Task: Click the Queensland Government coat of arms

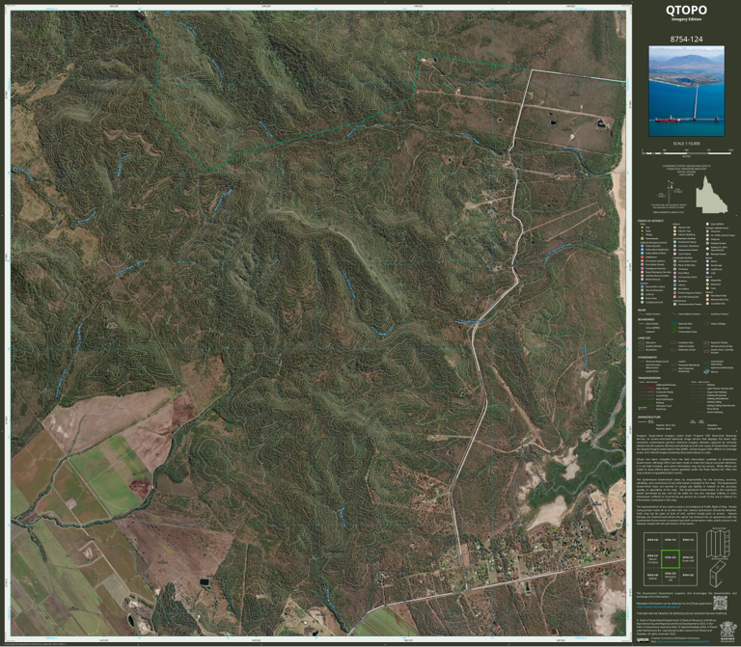Action: [727, 632]
